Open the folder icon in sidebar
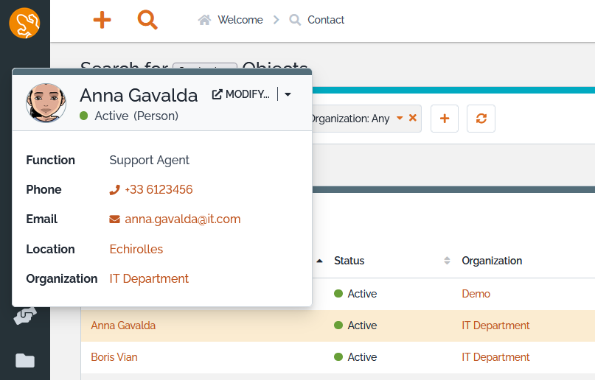This screenshot has width=595, height=380. click(25, 360)
